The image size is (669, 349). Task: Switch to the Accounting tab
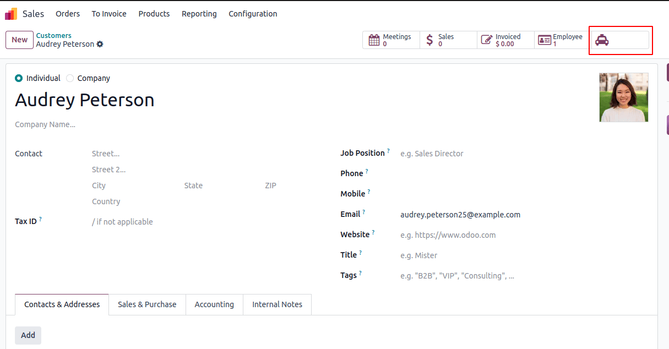click(x=214, y=304)
